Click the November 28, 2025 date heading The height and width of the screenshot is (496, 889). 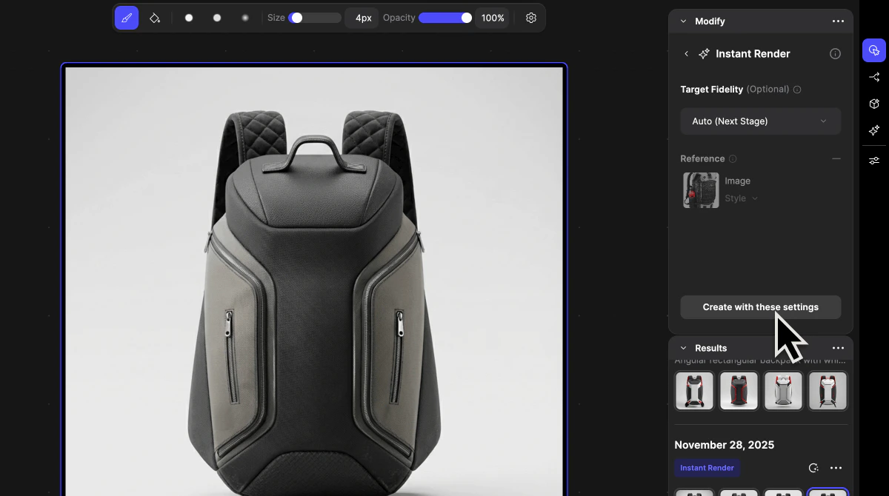[x=724, y=445]
